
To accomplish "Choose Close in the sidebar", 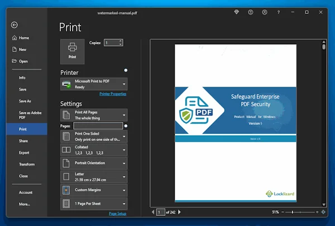I will [x=23, y=176].
